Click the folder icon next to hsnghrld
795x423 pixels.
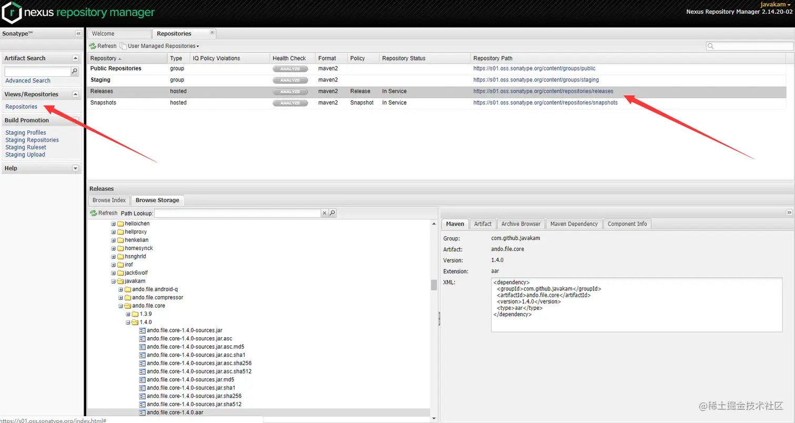tap(120, 256)
